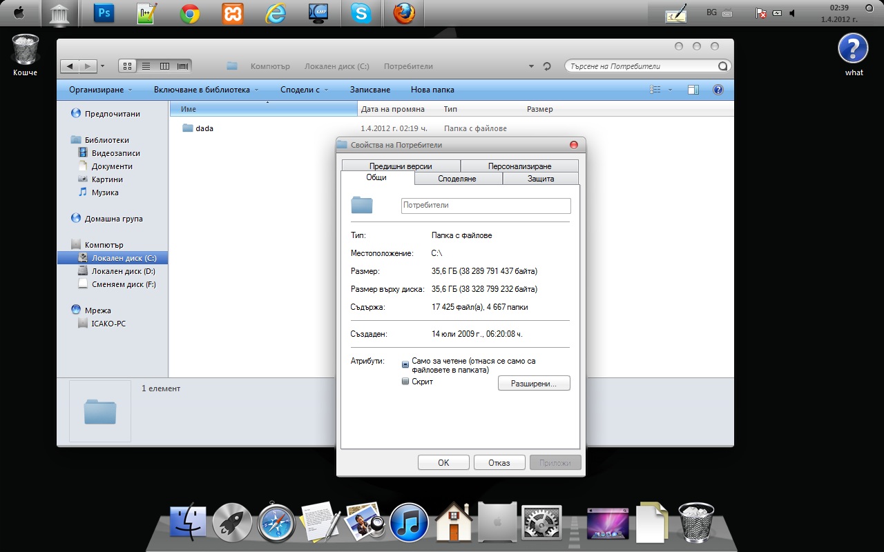Click the refresh icon beside the address bar
Viewport: 884px width, 552px height.
(x=547, y=66)
